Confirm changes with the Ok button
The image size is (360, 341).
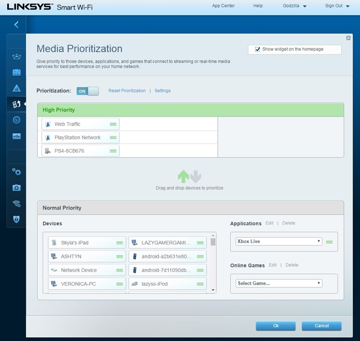(x=276, y=326)
